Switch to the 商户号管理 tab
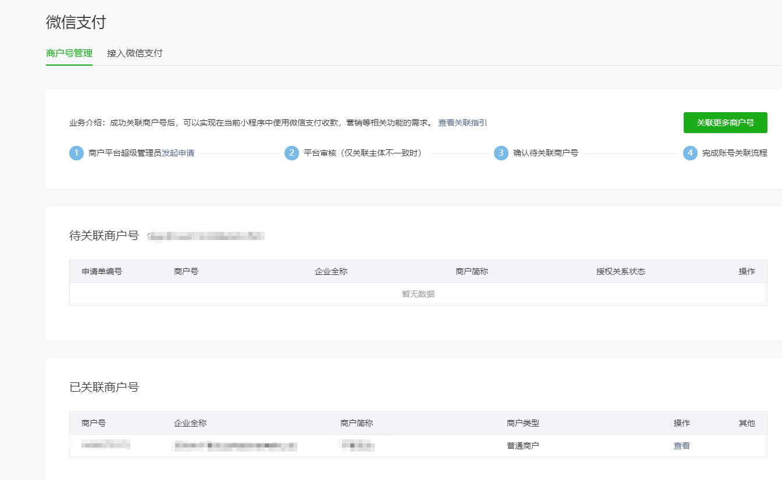This screenshot has width=782, height=480. pos(69,53)
